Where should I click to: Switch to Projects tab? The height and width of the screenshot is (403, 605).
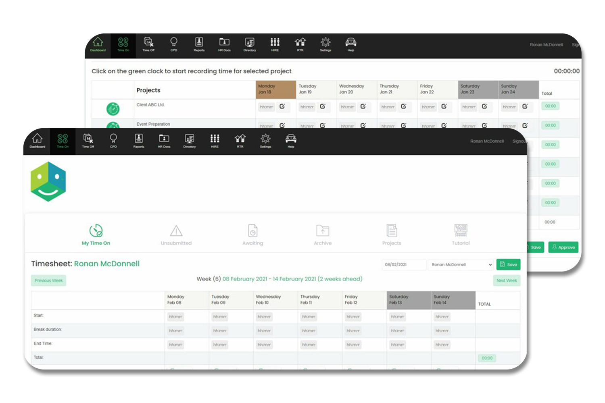392,235
